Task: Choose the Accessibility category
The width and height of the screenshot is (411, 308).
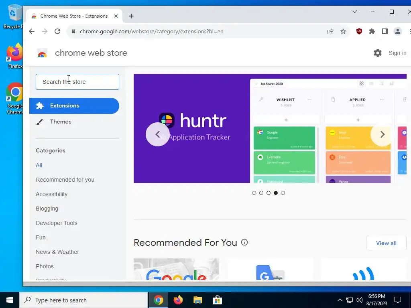Action: coord(52,194)
